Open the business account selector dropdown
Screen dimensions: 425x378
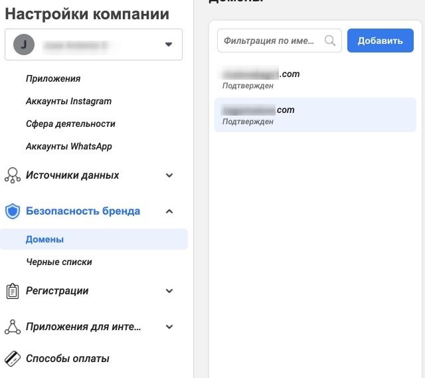(x=168, y=45)
